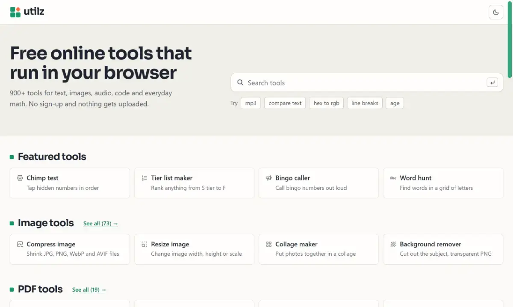Click "Shrink JPG, PNG, WebP and AVIF files" text
513x307 pixels.
[x=73, y=254]
